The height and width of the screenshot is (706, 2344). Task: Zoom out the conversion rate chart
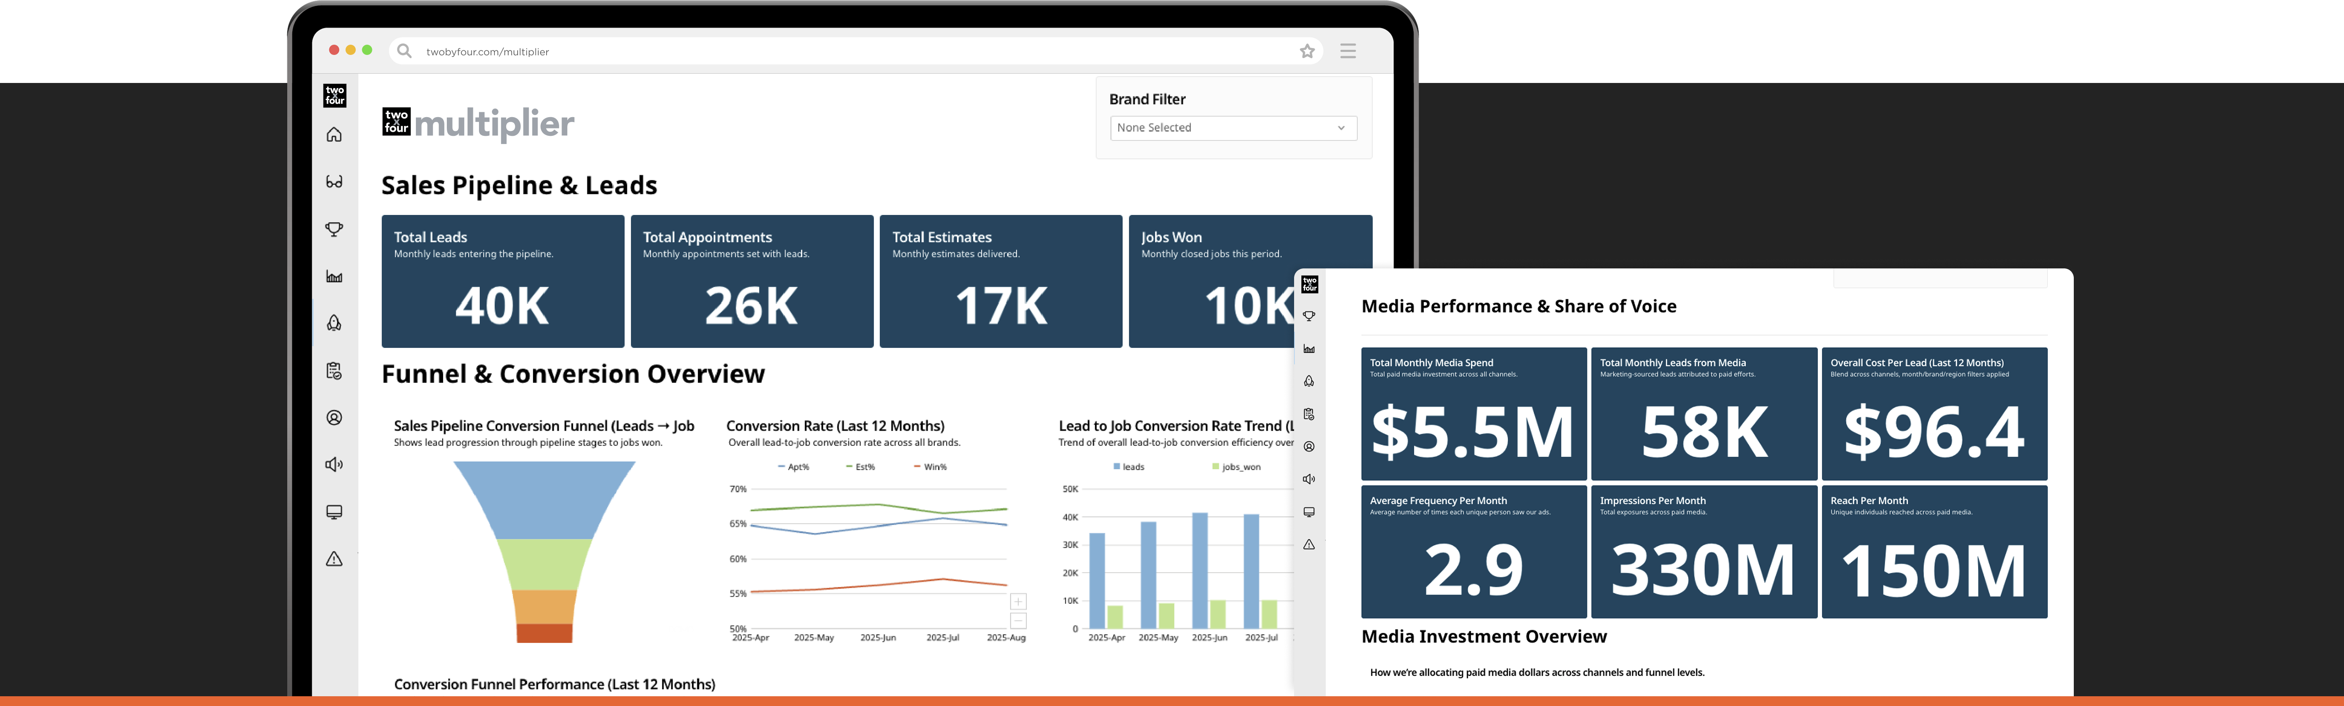(x=1018, y=621)
